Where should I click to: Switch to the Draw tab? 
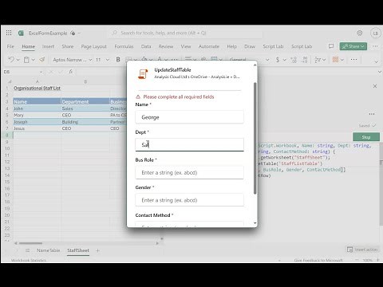(x=250, y=46)
